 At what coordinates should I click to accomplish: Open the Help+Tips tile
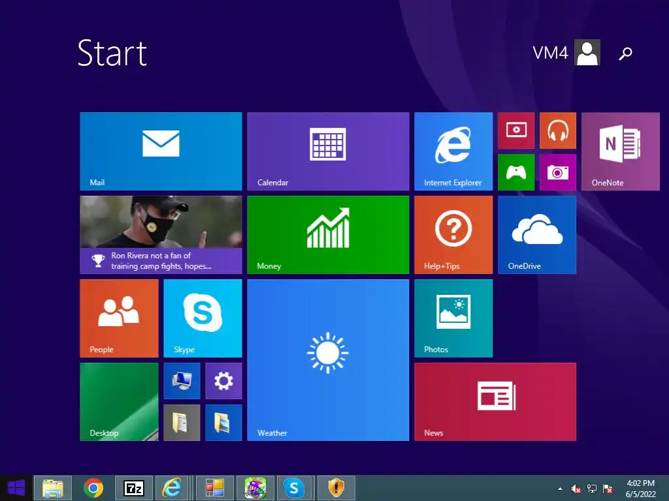(453, 235)
